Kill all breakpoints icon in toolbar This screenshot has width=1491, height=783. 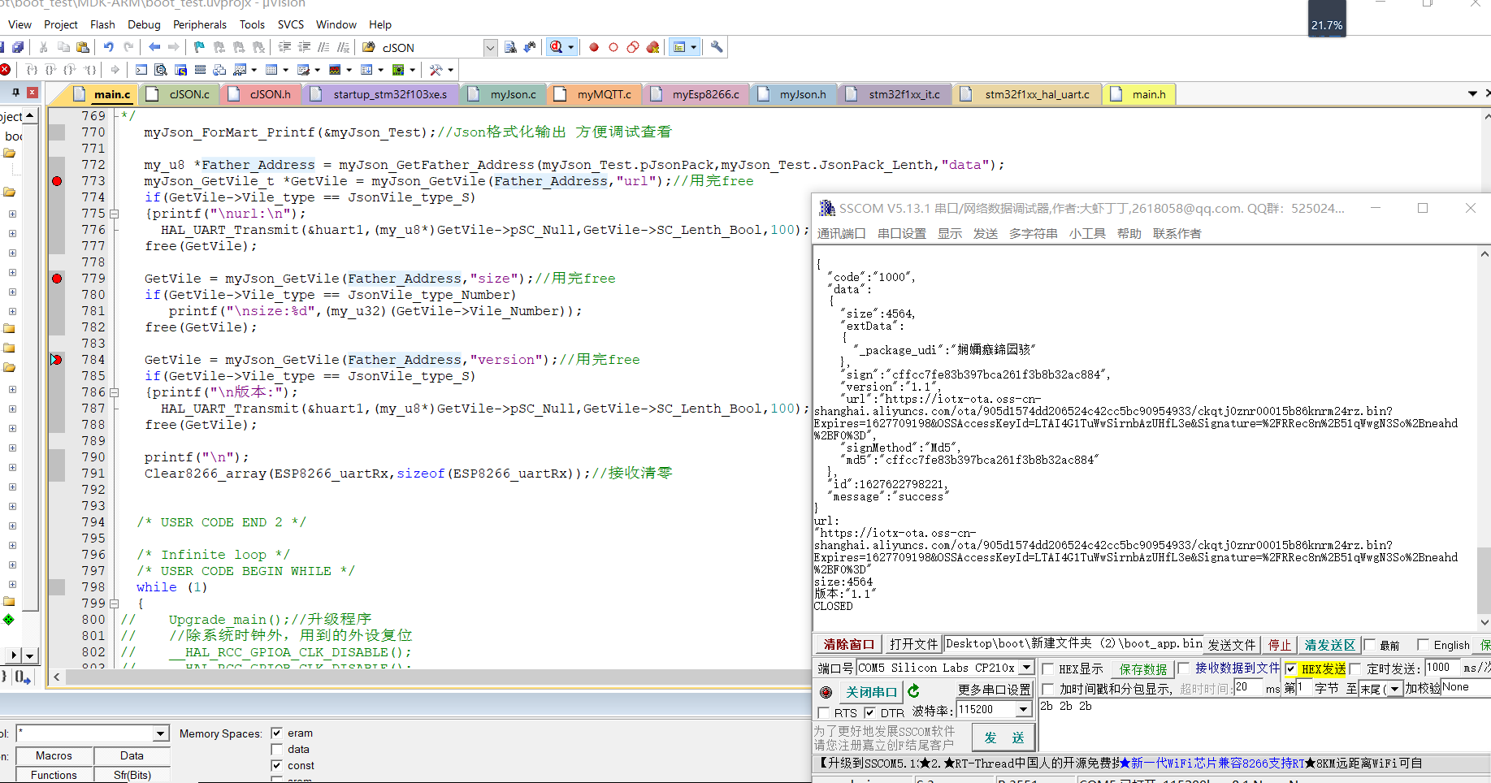coord(652,47)
